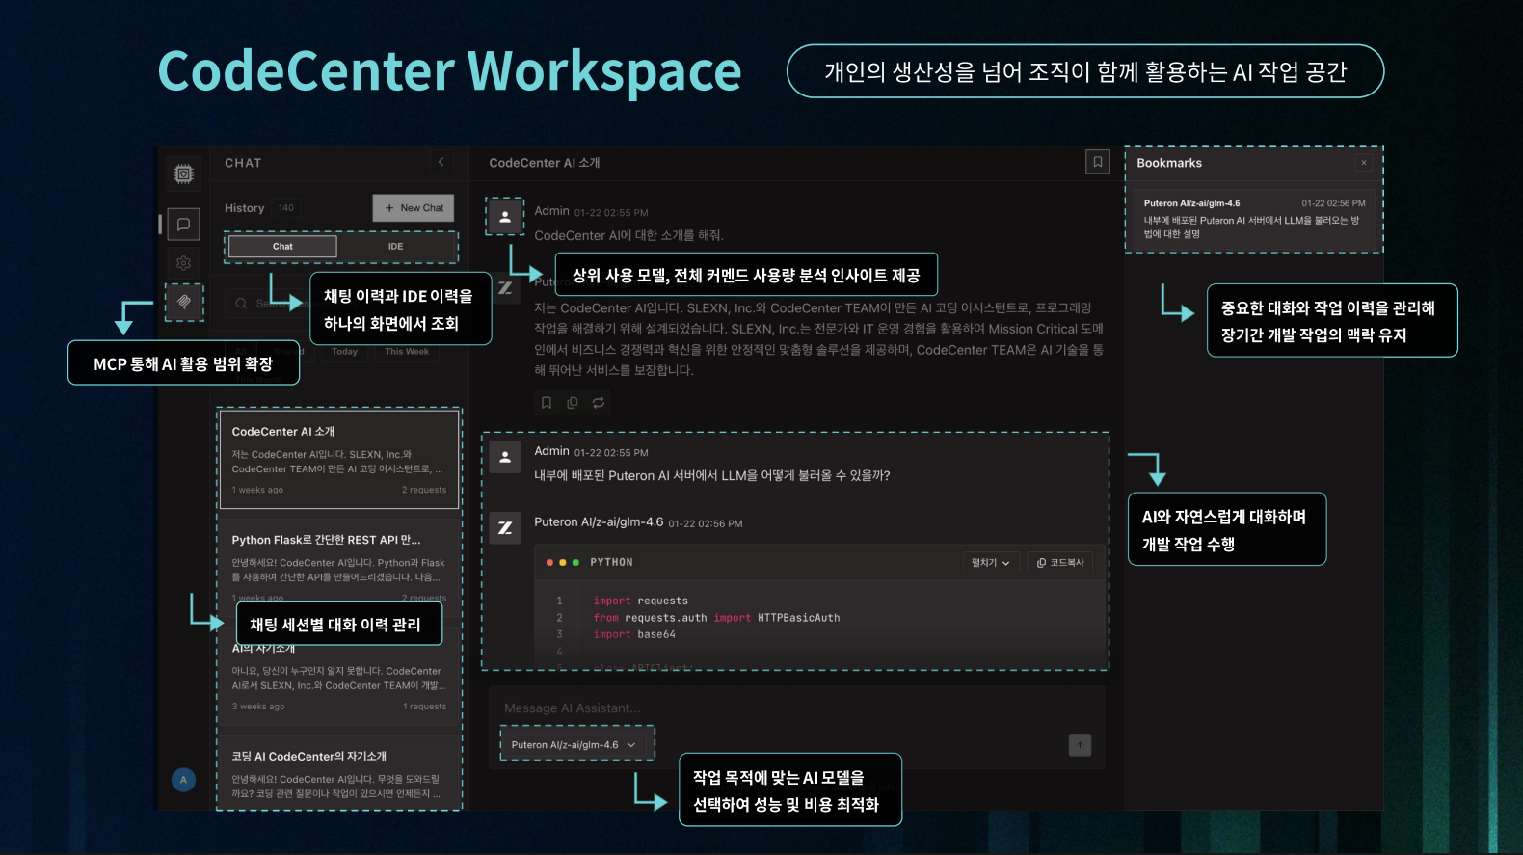This screenshot has width=1523, height=855.
Task: Click the 'History' count badge 140
Action: pyautogui.click(x=286, y=208)
